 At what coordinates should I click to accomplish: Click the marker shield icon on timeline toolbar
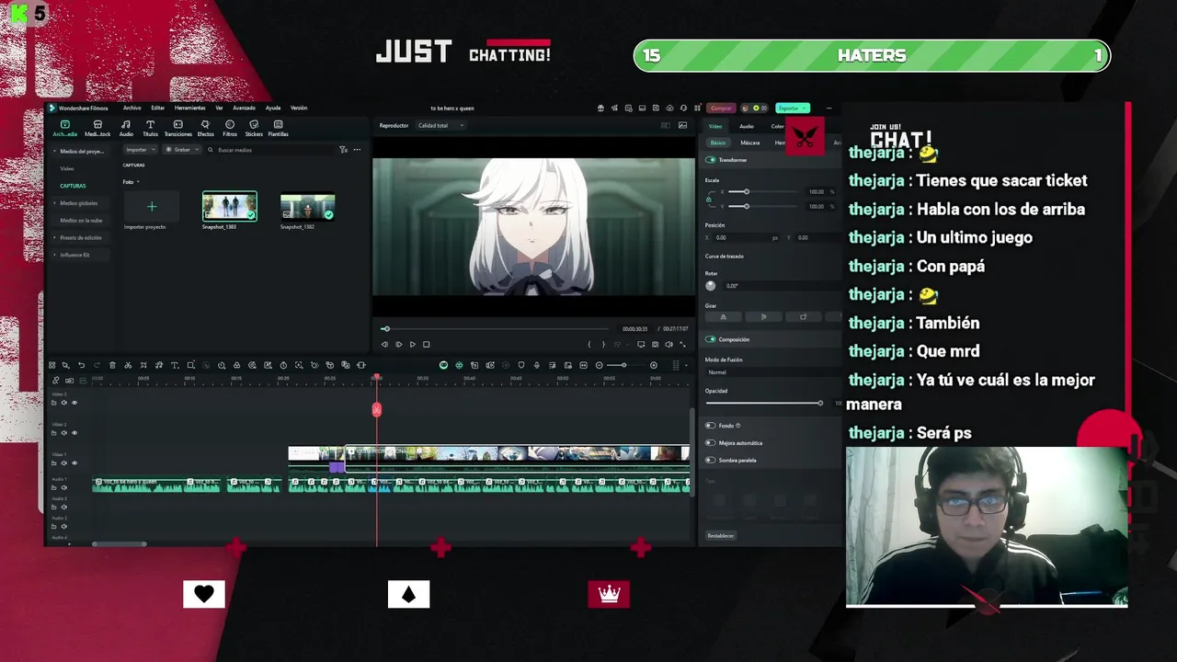tap(521, 365)
